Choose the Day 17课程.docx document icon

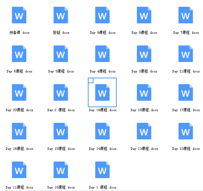[x=186, y=92]
